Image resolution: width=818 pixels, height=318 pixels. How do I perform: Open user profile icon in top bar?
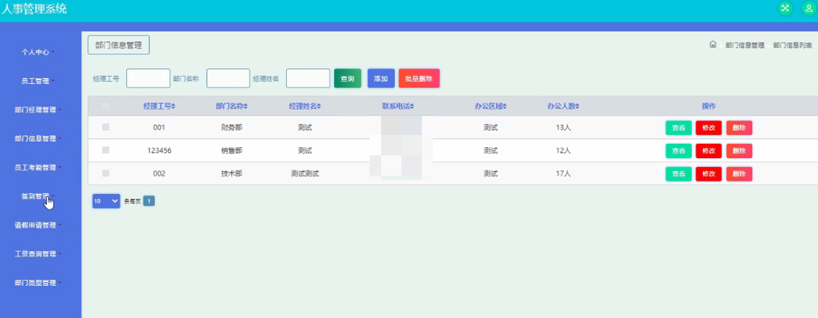pos(808,8)
